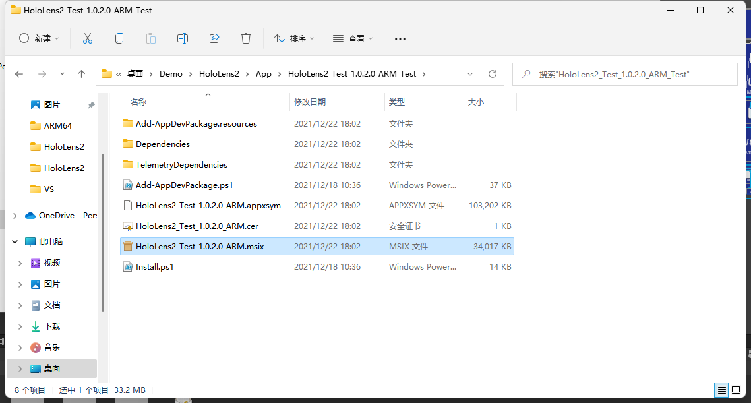Click the 103,202 KB size cell
751x403 pixels.
pos(490,206)
